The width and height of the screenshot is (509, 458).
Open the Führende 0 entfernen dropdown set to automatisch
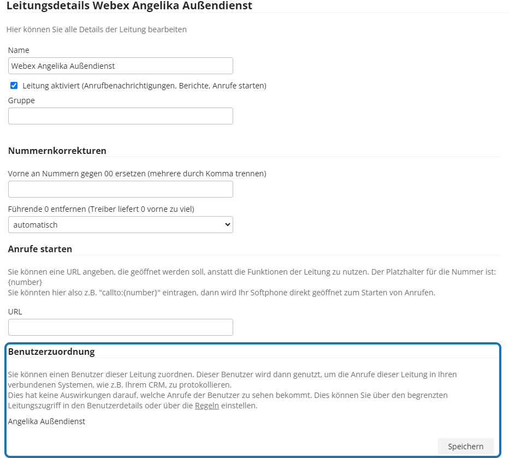pos(121,225)
